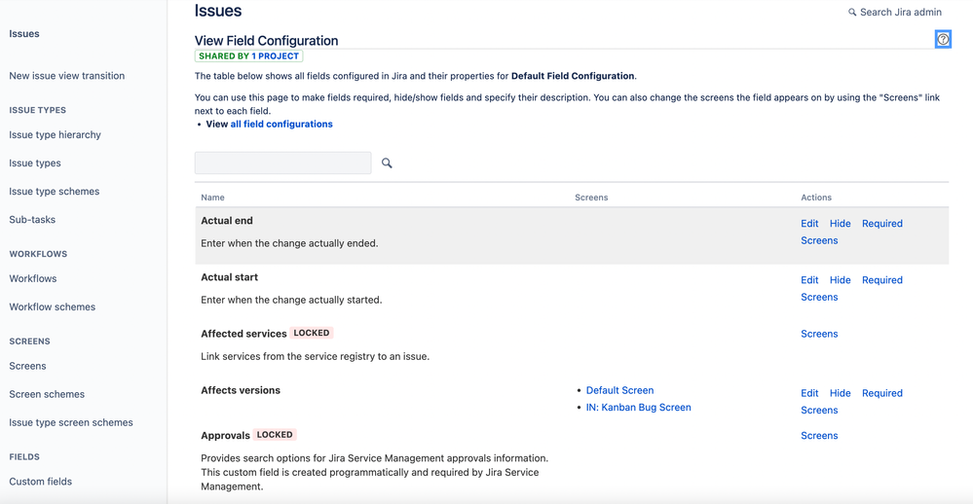The width and height of the screenshot is (973, 504).
Task: Make Actual start field Required
Action: (881, 280)
